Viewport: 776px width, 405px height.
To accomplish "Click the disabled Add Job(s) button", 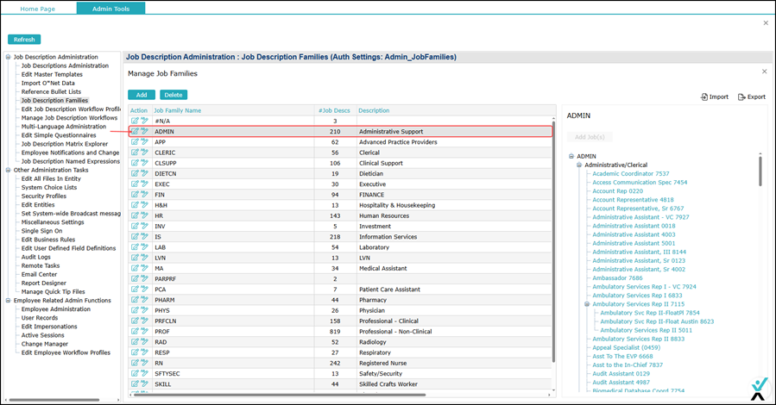I will tap(590, 137).
